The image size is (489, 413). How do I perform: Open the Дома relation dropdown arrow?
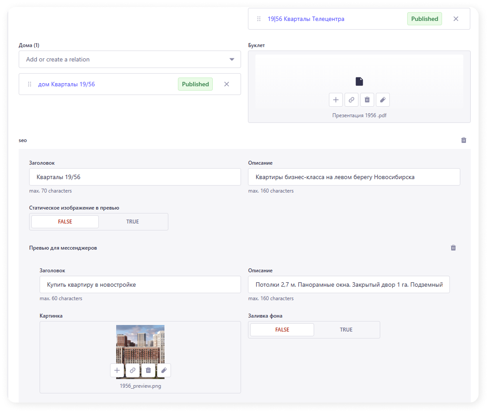pyautogui.click(x=232, y=60)
